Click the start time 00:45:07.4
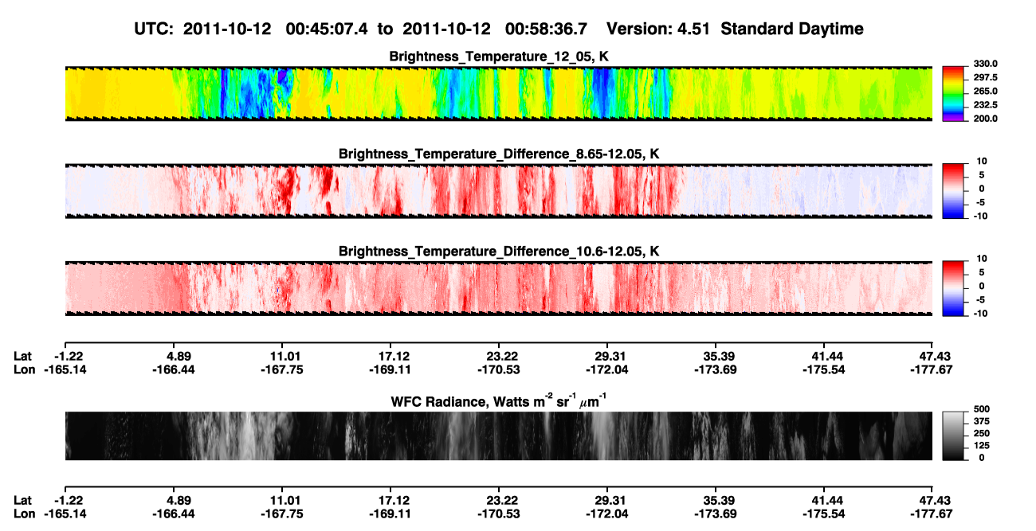The image size is (1036, 531). point(328,29)
